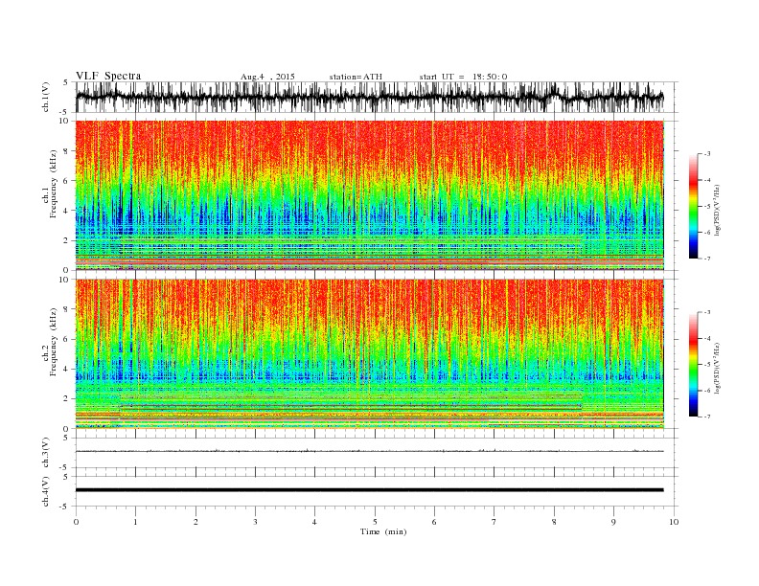Click the '10' tick on the time axis
759x586 pixels.
pyautogui.click(x=674, y=522)
